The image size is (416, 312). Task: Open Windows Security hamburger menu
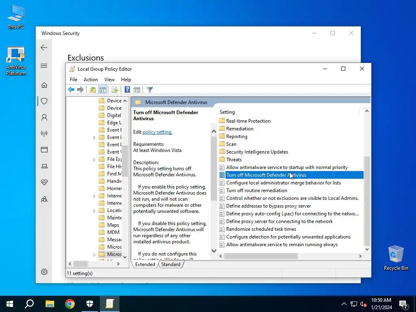(44, 65)
